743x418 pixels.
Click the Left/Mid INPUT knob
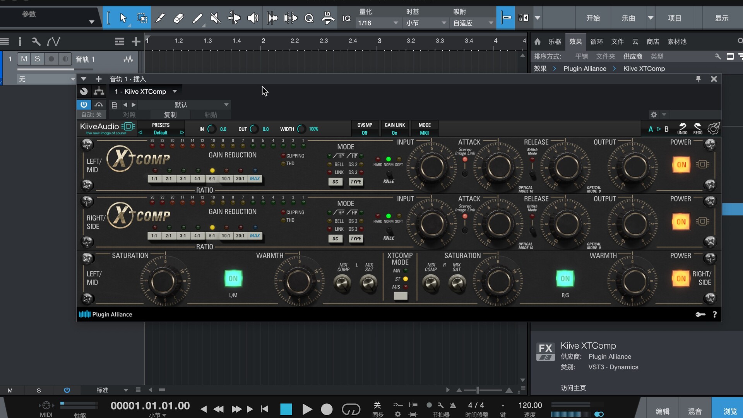432,167
